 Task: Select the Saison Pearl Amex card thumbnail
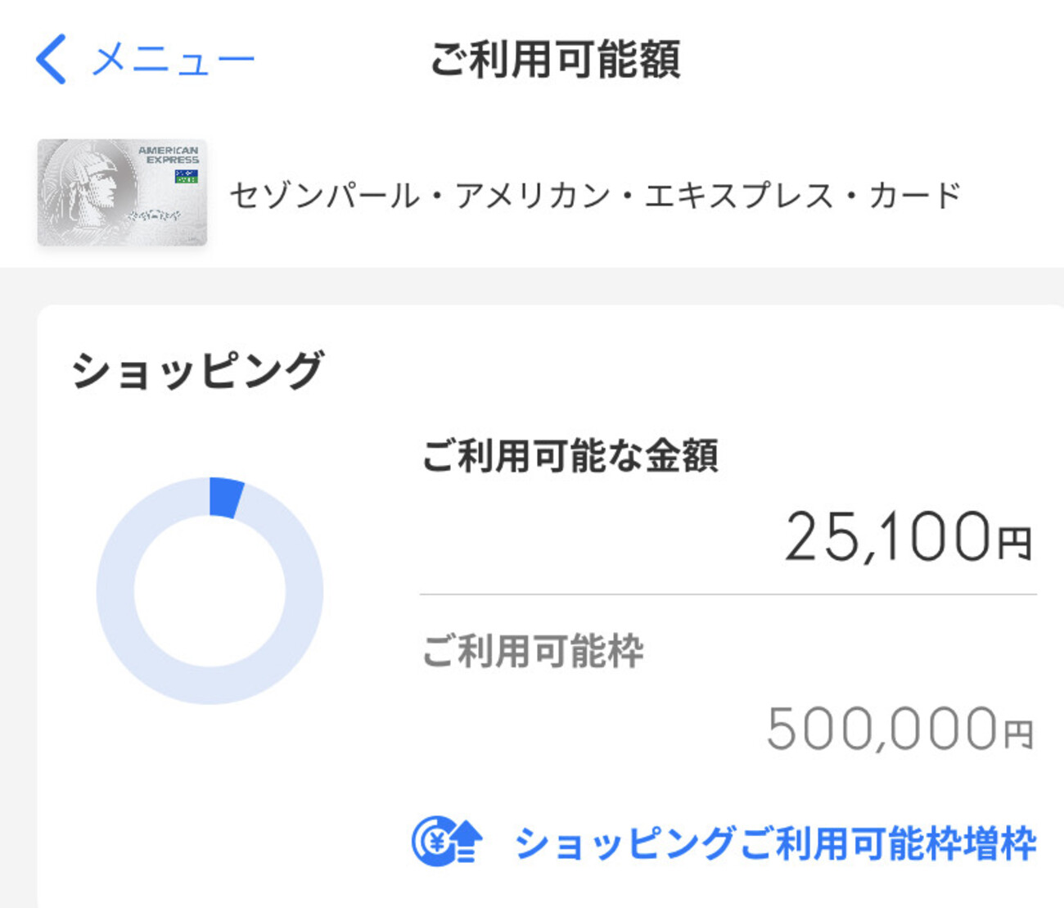click(x=122, y=193)
